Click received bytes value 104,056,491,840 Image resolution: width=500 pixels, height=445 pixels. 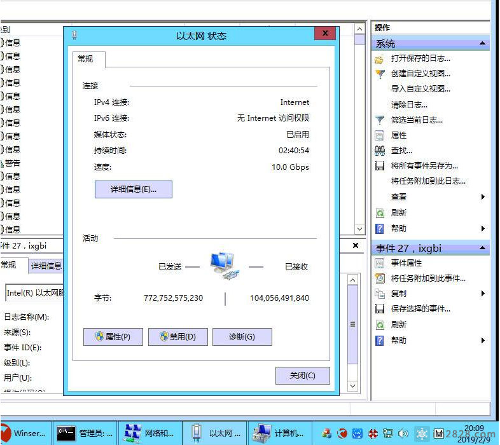(x=279, y=298)
